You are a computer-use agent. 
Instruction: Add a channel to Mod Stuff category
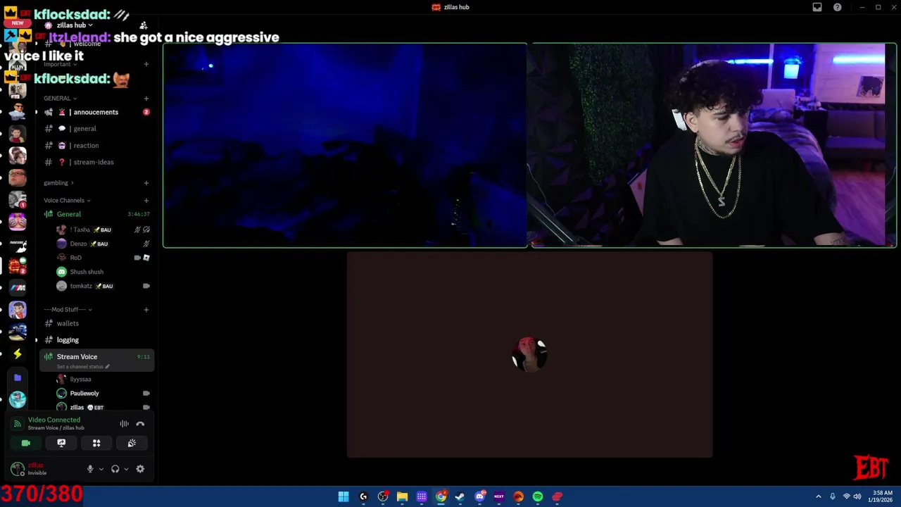point(146,310)
